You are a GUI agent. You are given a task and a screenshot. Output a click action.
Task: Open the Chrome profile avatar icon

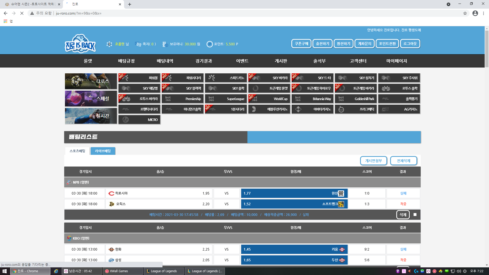pyautogui.click(x=475, y=13)
